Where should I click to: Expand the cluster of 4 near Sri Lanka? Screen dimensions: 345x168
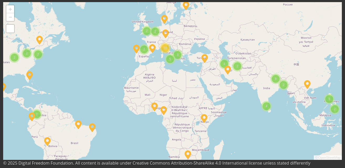266,106
